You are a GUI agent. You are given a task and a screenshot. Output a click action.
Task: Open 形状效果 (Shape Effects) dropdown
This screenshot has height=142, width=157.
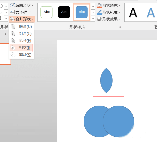(109, 19)
